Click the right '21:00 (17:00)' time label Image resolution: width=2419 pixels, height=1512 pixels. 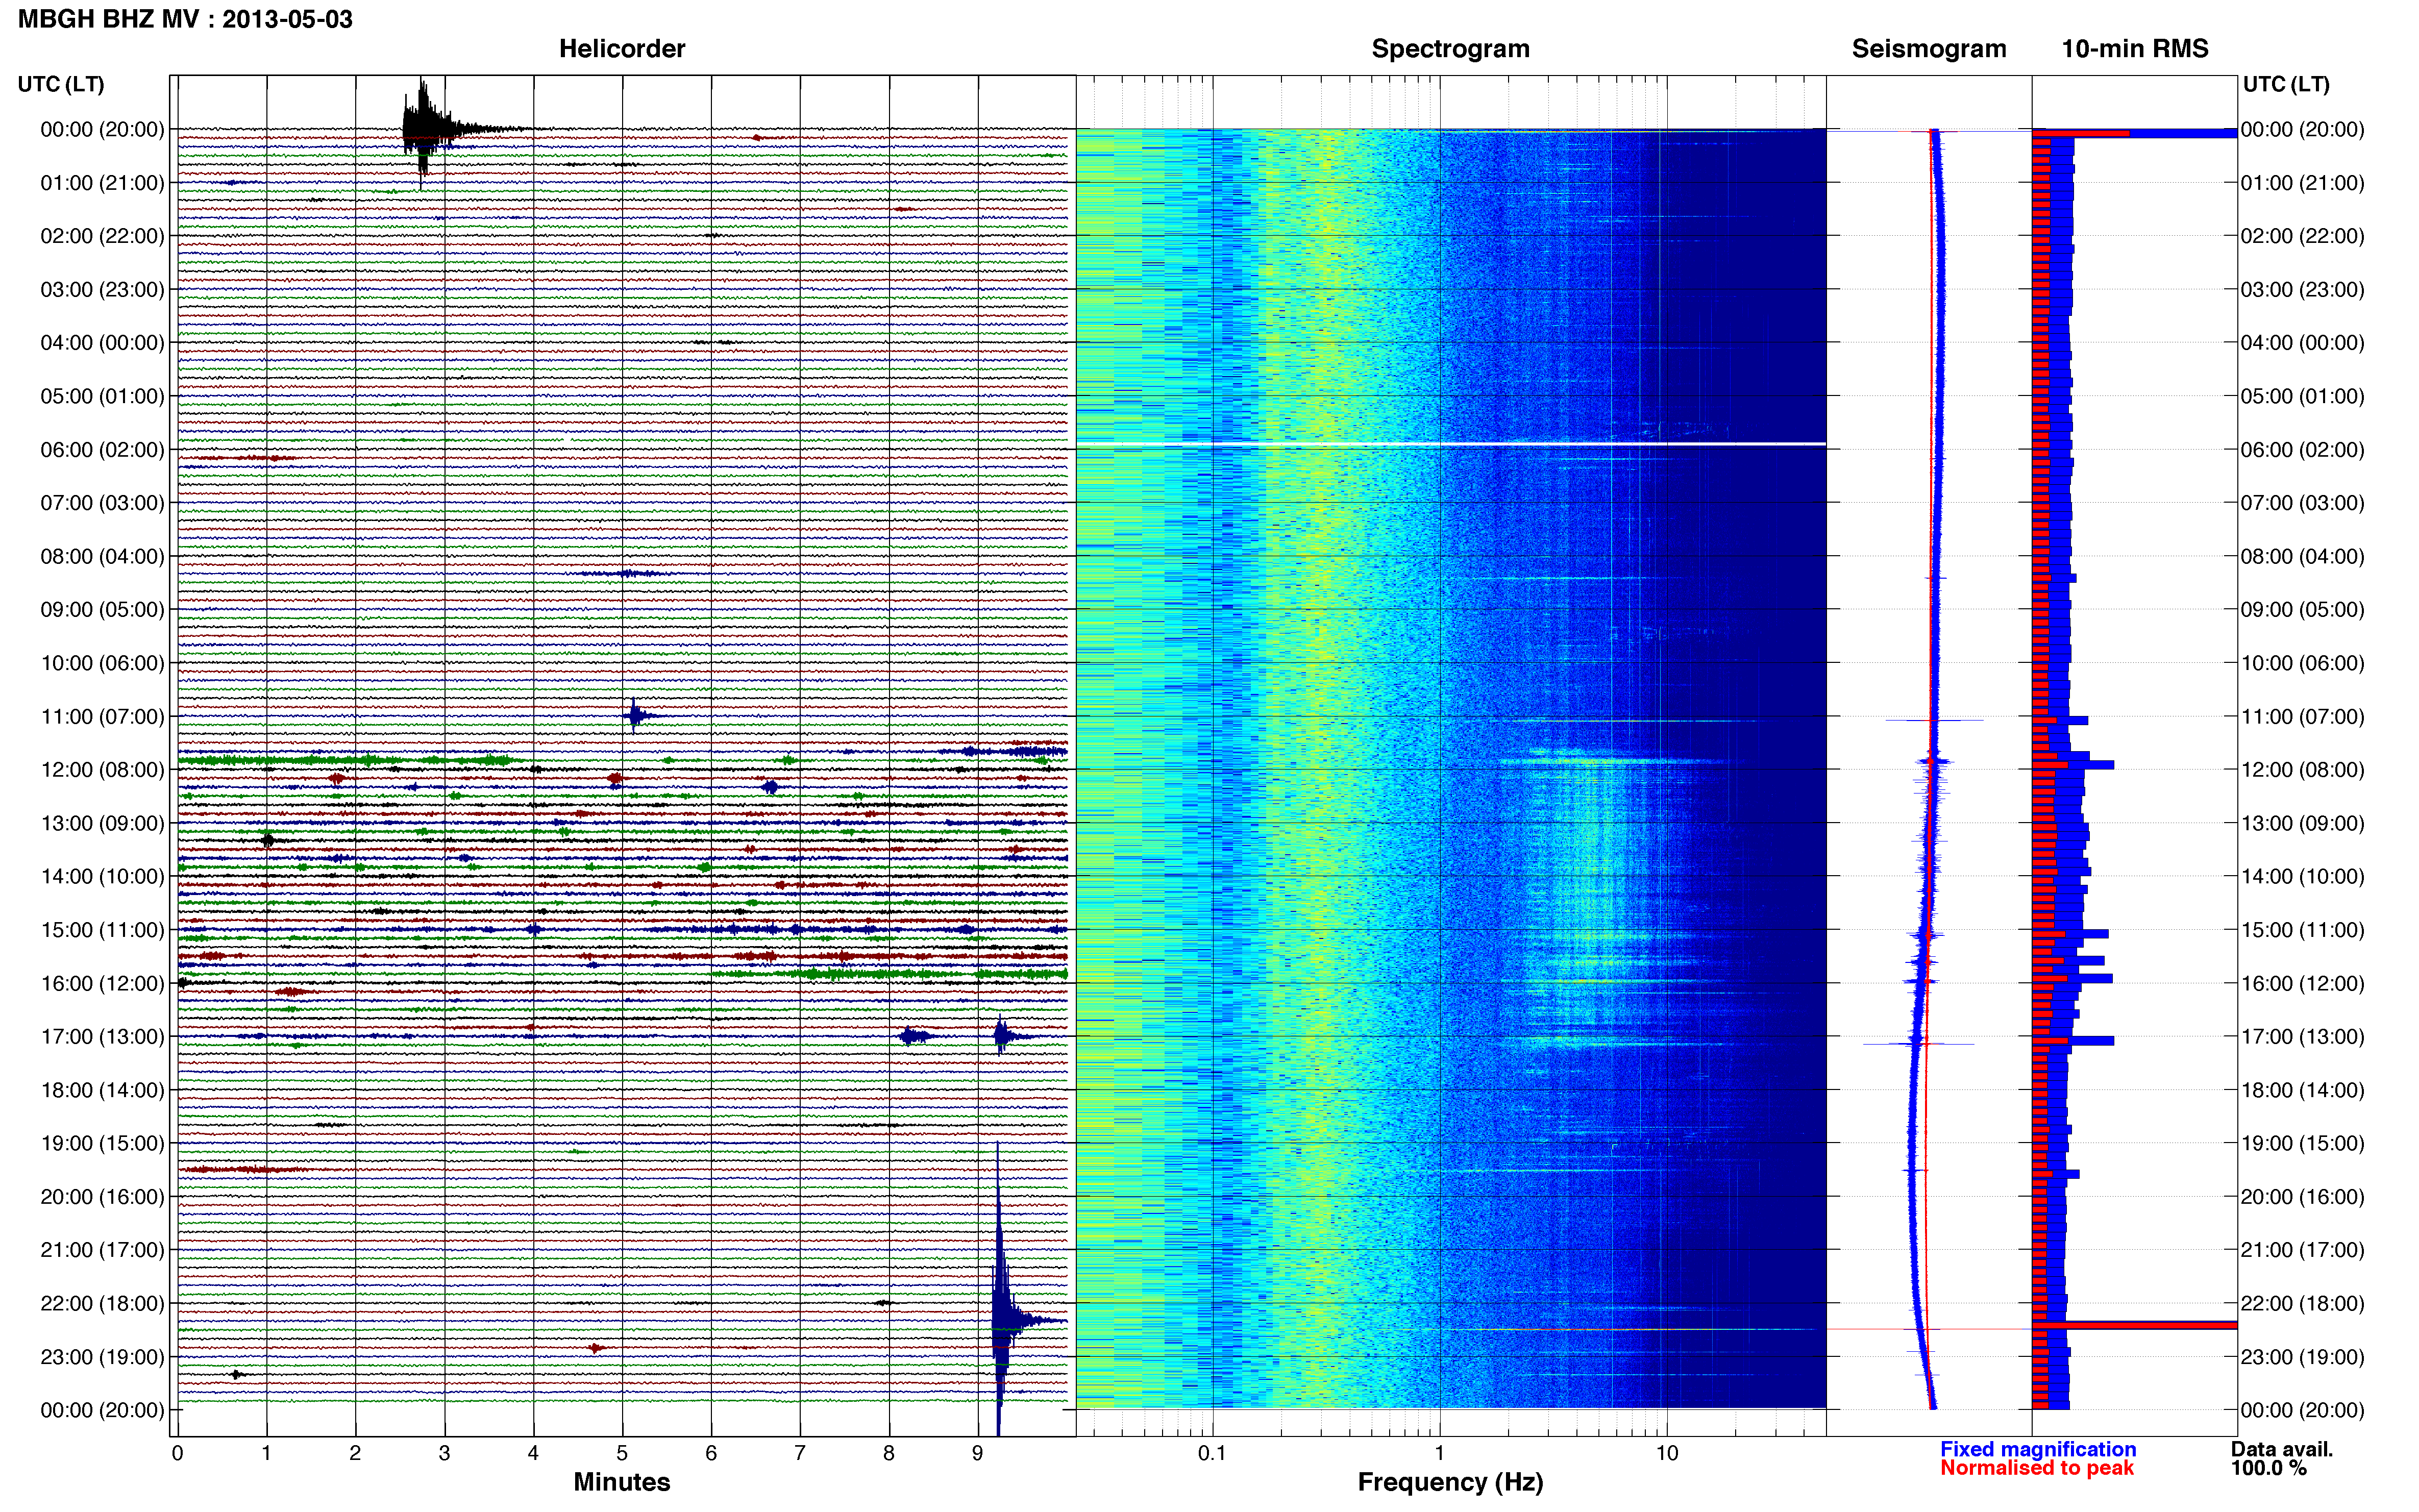(2302, 1250)
